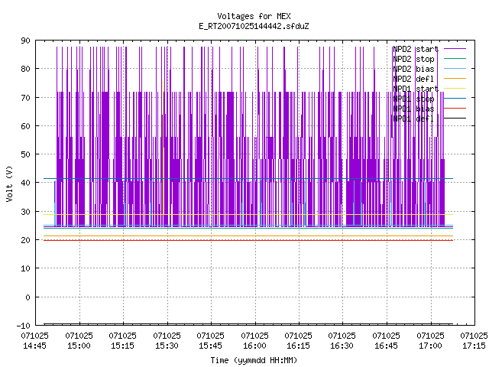Click the purple NPD2 start legend line sample
Screen dimensions: 489x367
[455, 49]
